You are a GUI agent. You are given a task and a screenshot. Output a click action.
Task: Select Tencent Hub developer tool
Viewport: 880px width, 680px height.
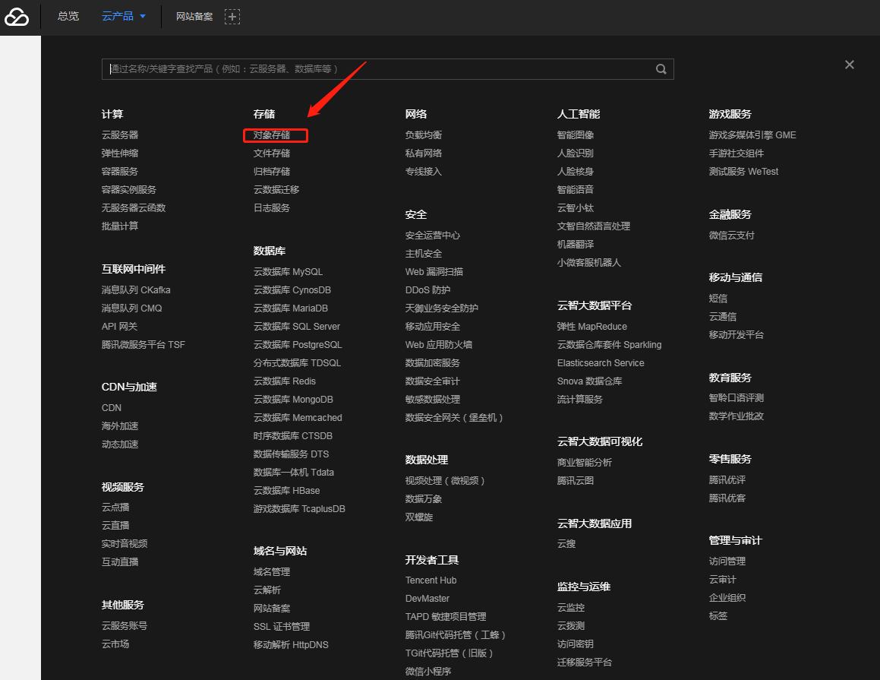431,580
